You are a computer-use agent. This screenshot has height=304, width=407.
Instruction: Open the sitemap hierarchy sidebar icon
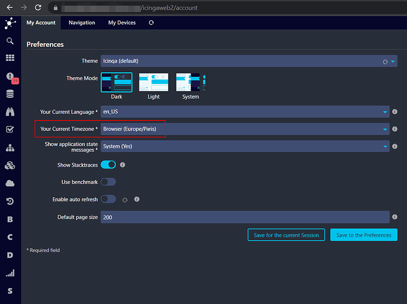click(x=10, y=148)
